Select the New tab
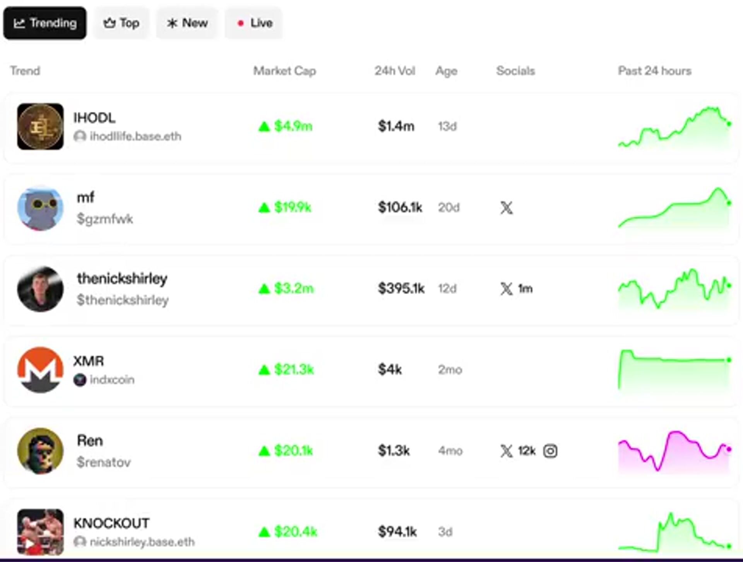Image resolution: width=743 pixels, height=562 pixels. (x=187, y=23)
